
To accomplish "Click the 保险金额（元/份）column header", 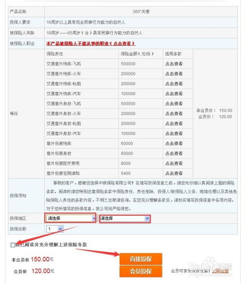I will coord(137,54).
